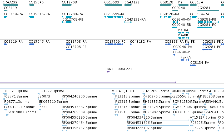This screenshot has width=224, height=132.
Task: Select the CG9281-PC protein feature
Action: [x=207, y=50]
